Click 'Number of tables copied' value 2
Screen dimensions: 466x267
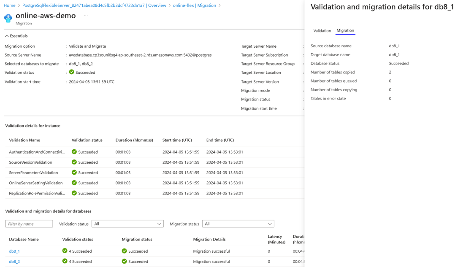(x=390, y=72)
